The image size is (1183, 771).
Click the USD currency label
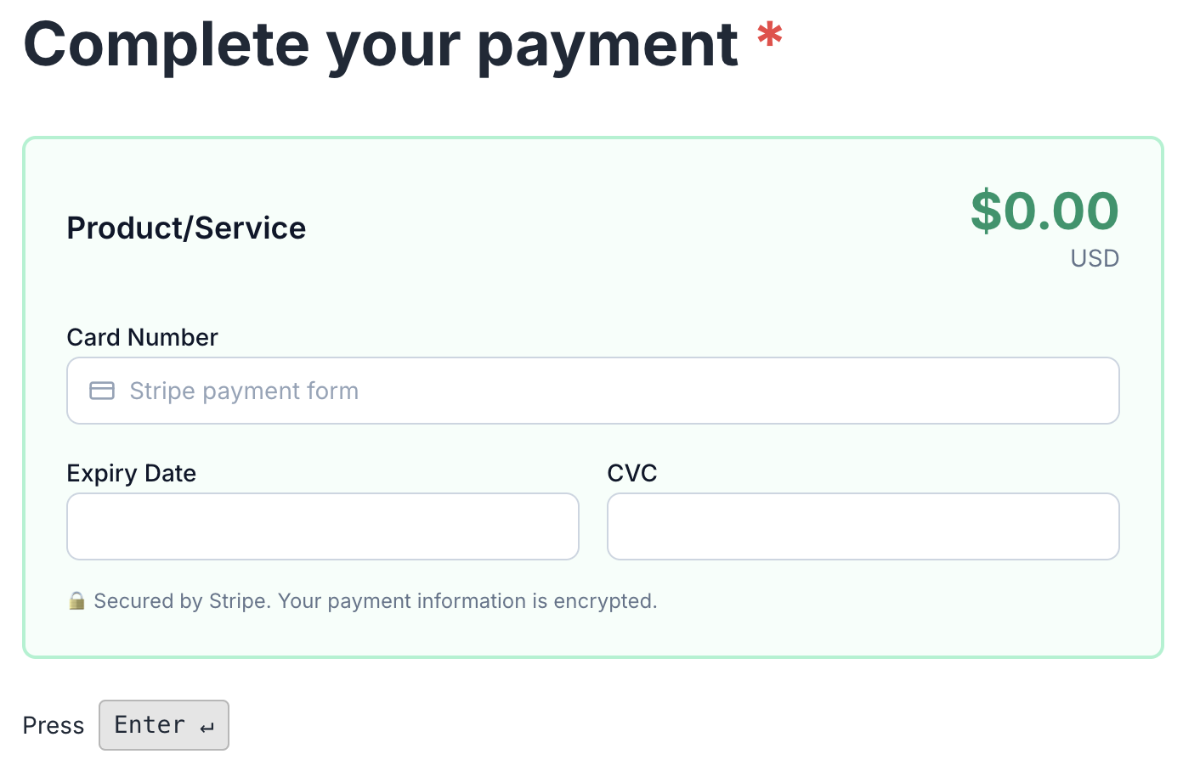pyautogui.click(x=1094, y=258)
